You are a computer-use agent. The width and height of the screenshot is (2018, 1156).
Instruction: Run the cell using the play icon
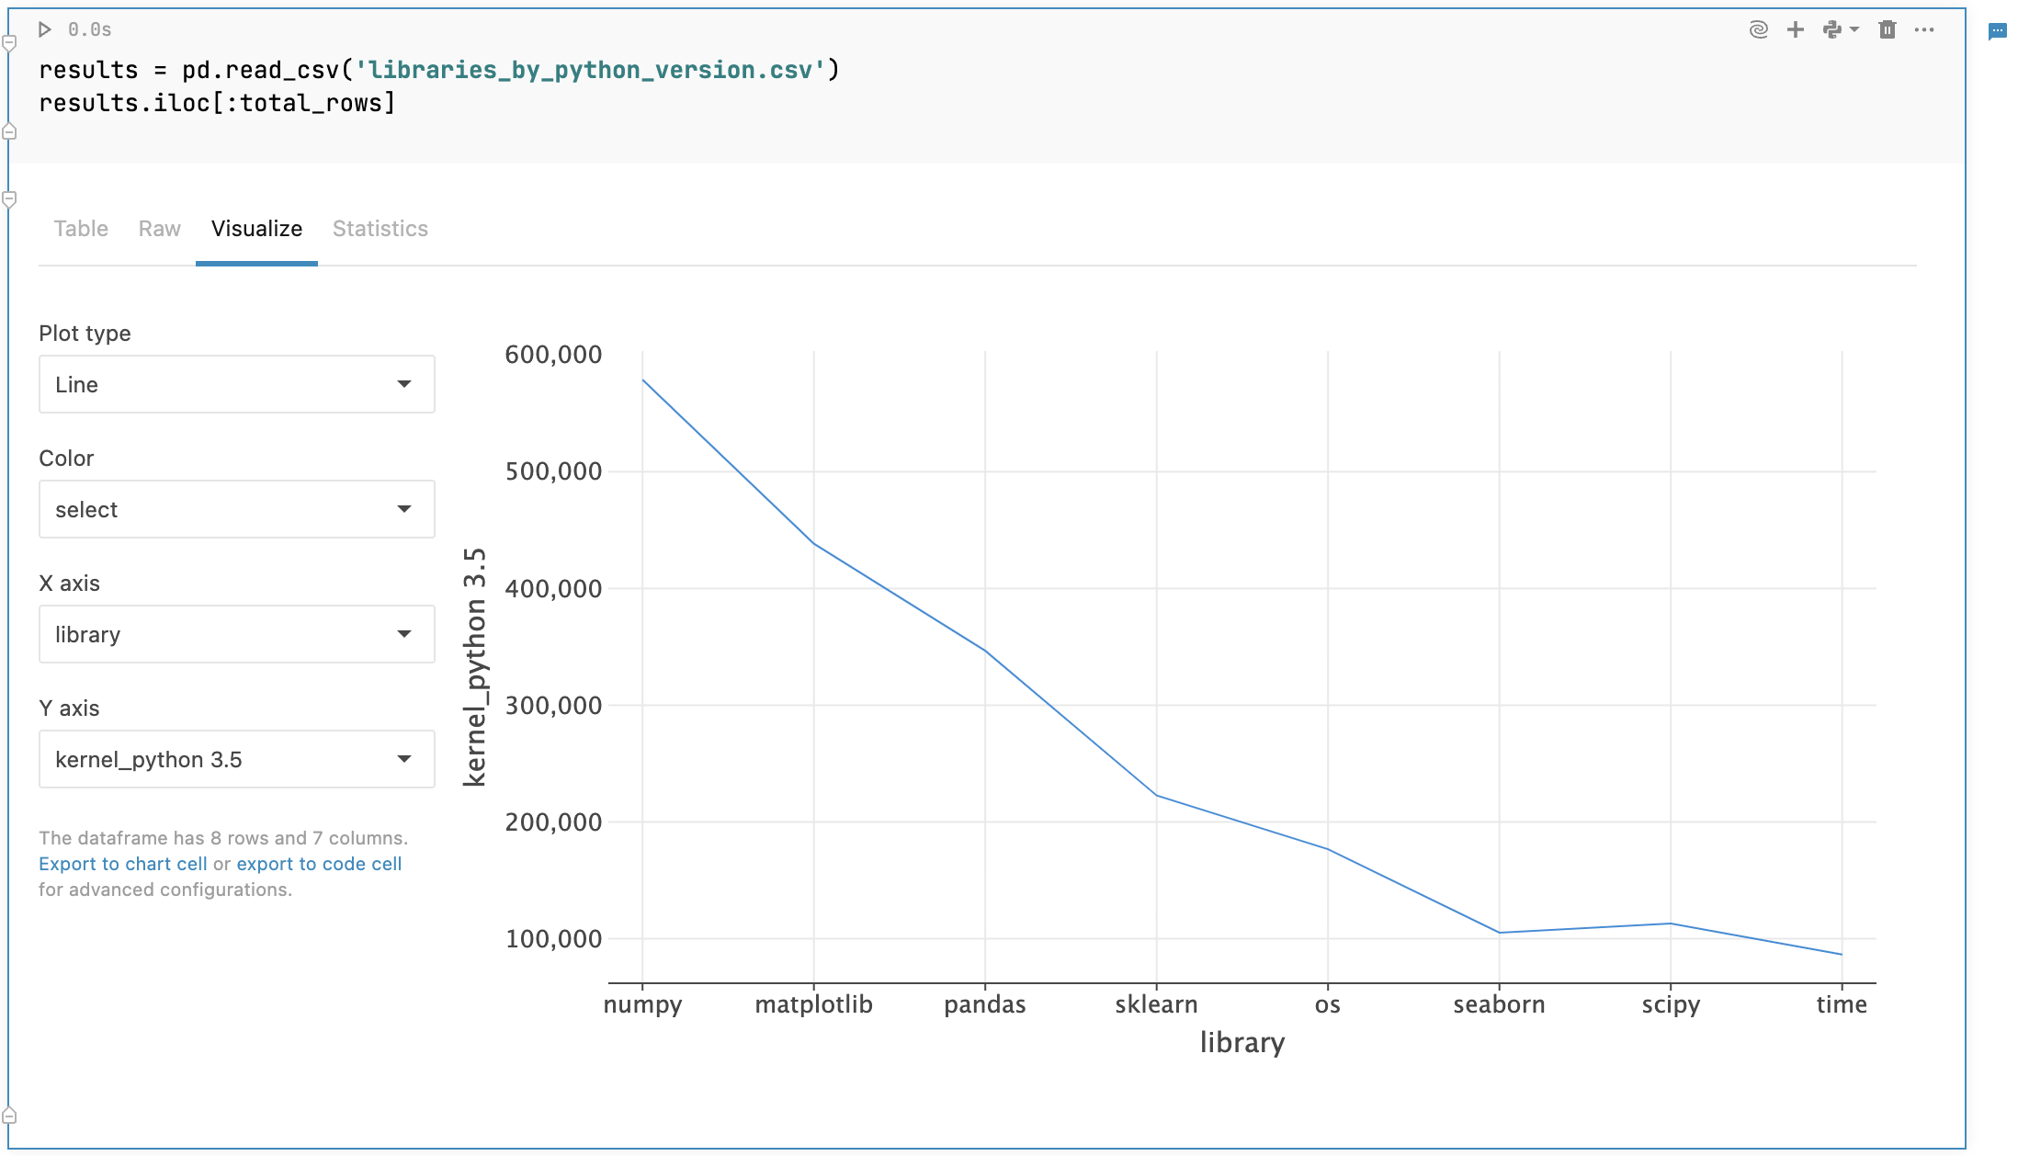click(x=45, y=29)
